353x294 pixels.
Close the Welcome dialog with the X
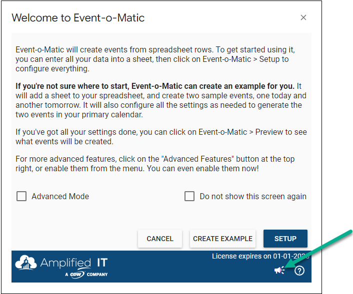point(303,17)
